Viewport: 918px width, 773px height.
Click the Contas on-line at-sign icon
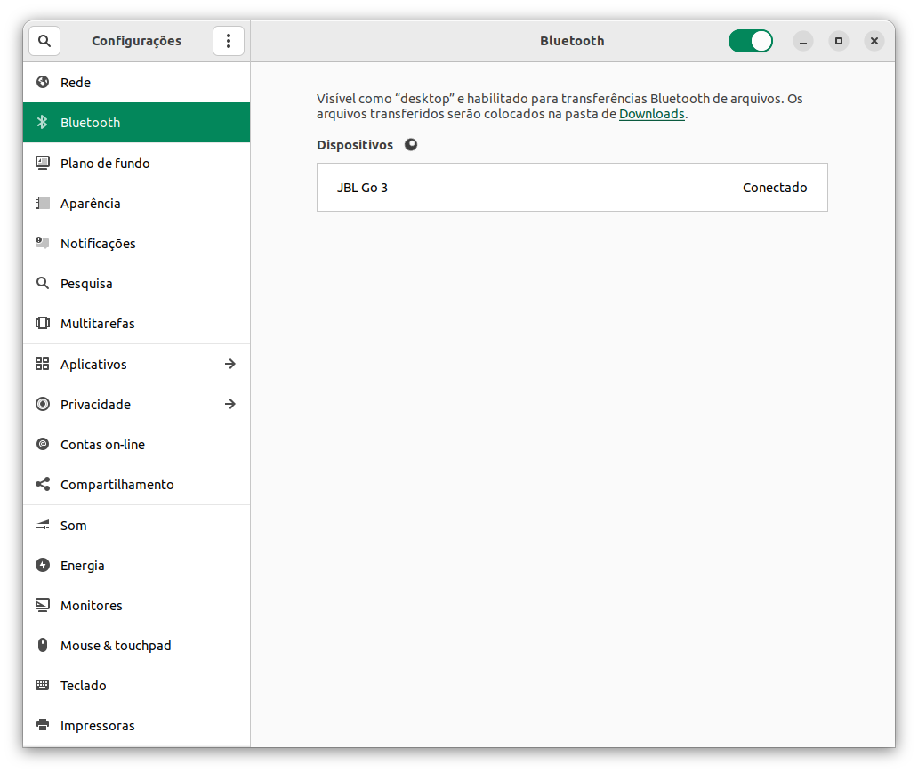point(43,444)
